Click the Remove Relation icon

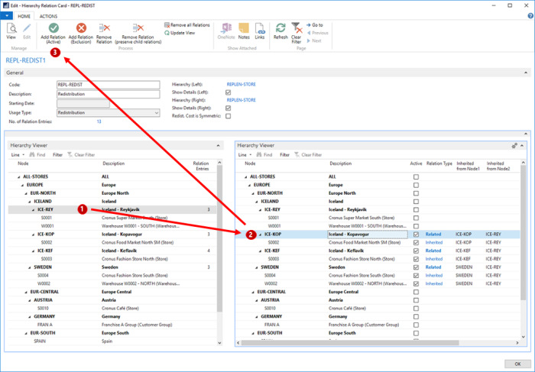coord(105,28)
